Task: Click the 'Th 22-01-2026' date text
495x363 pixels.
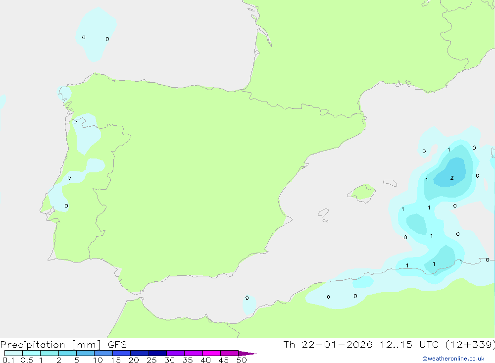Action: (x=328, y=344)
